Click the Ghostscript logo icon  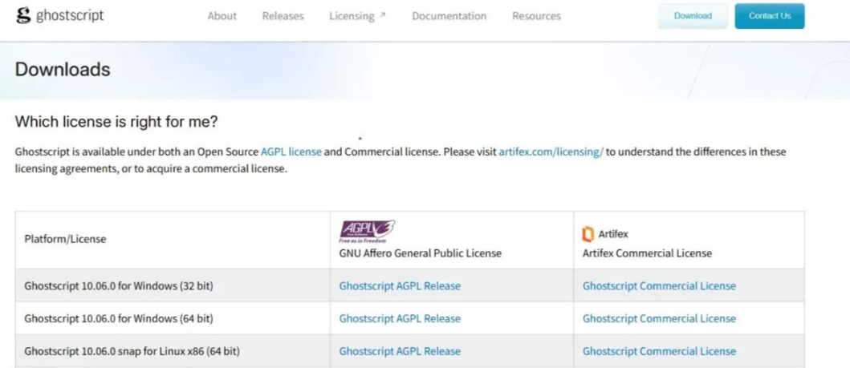coord(23,16)
